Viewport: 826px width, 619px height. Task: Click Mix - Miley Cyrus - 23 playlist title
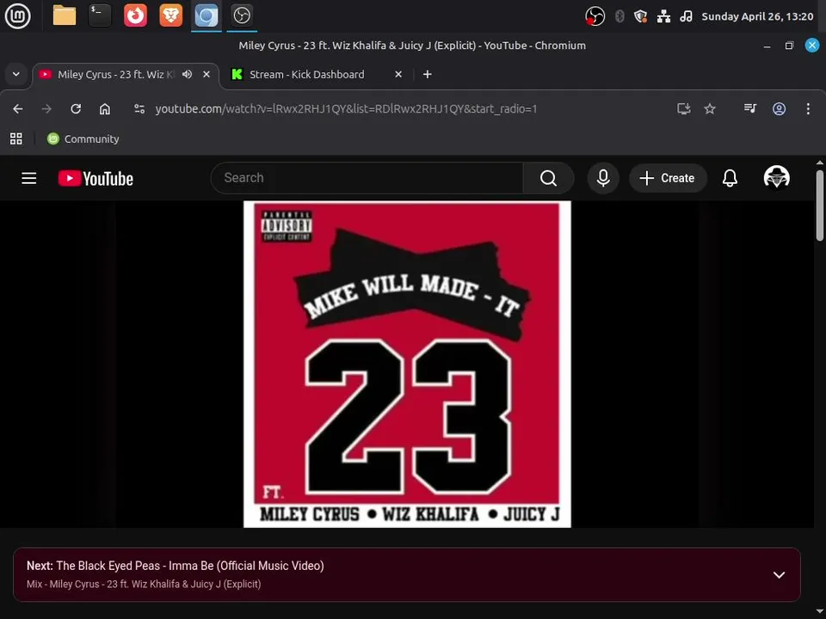pyautogui.click(x=144, y=585)
